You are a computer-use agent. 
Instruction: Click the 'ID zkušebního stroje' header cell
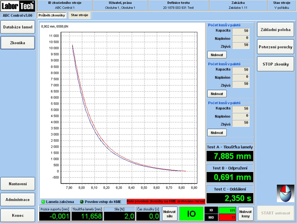[x=65, y=5]
